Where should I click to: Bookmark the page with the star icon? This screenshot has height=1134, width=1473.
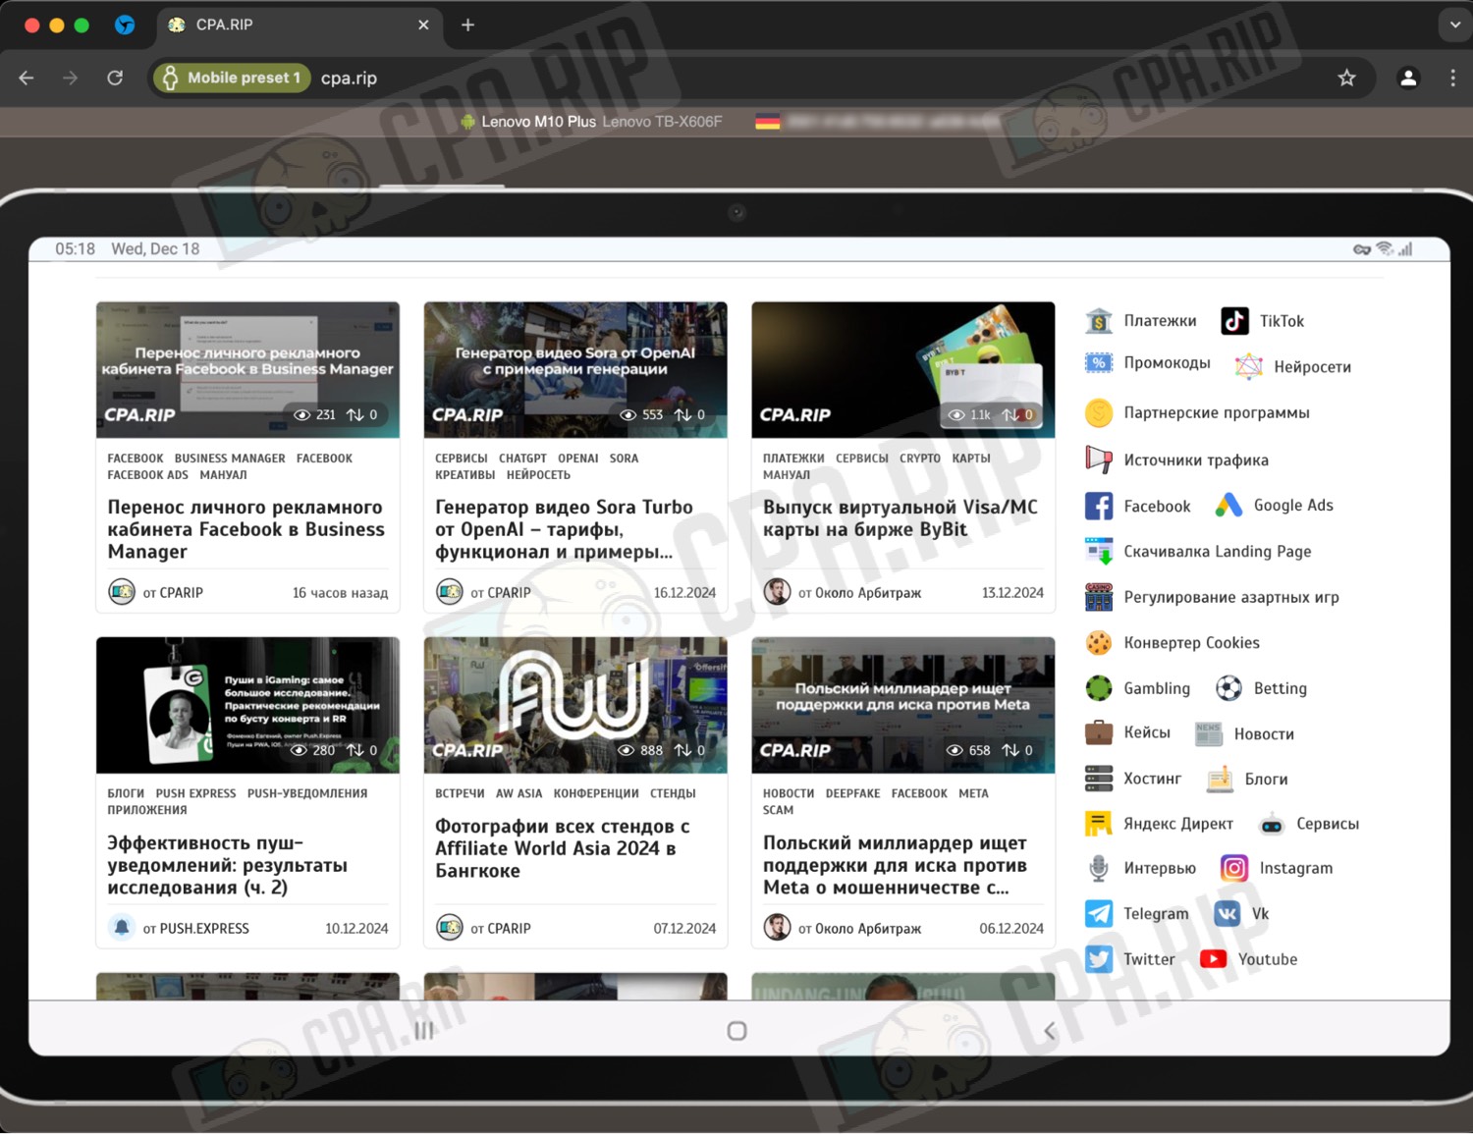point(1346,78)
